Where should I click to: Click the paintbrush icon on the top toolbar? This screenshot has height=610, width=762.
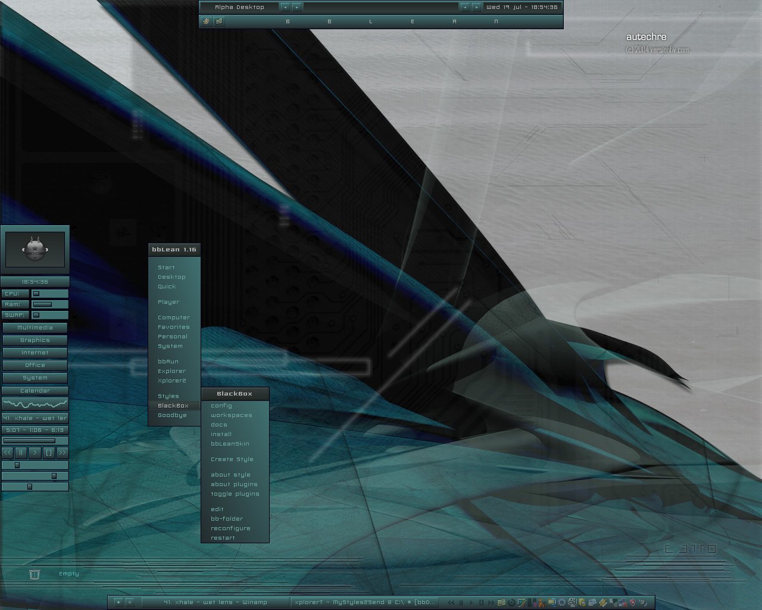[206, 21]
